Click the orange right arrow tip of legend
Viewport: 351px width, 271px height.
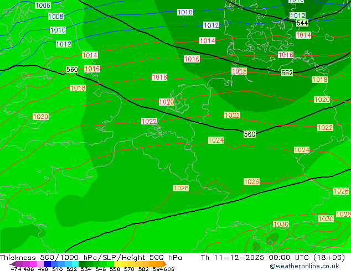coord(165,264)
